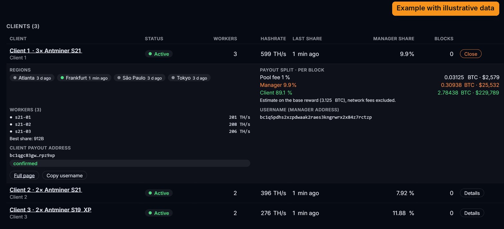Click the 396 TH/s hashrate value
Image resolution: width=504 pixels, height=229 pixels.
point(273,193)
